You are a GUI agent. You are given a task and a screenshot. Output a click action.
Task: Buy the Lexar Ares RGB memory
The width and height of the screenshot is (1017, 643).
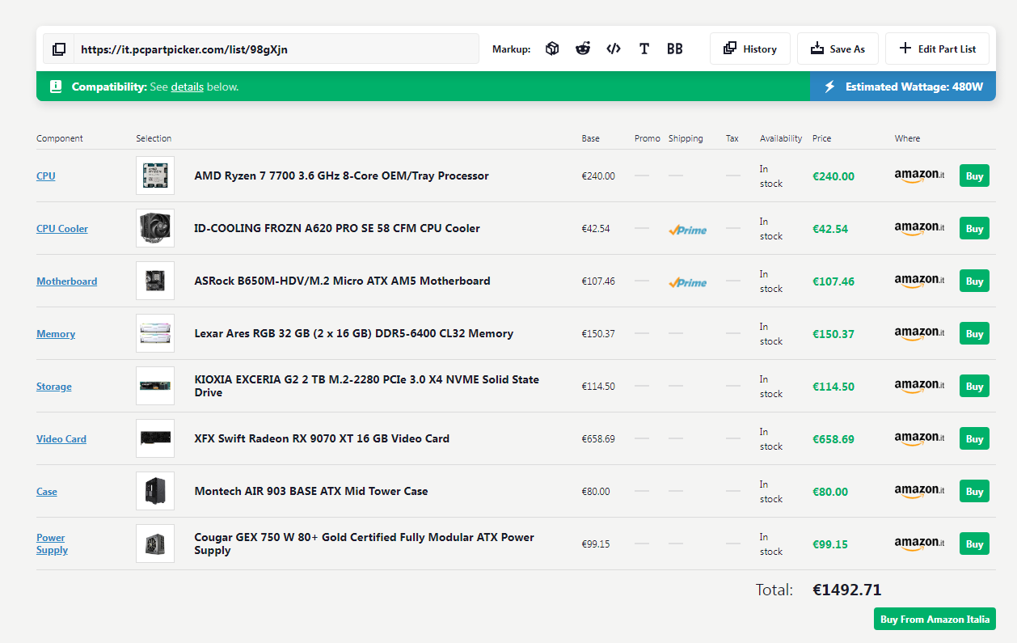pyautogui.click(x=974, y=333)
